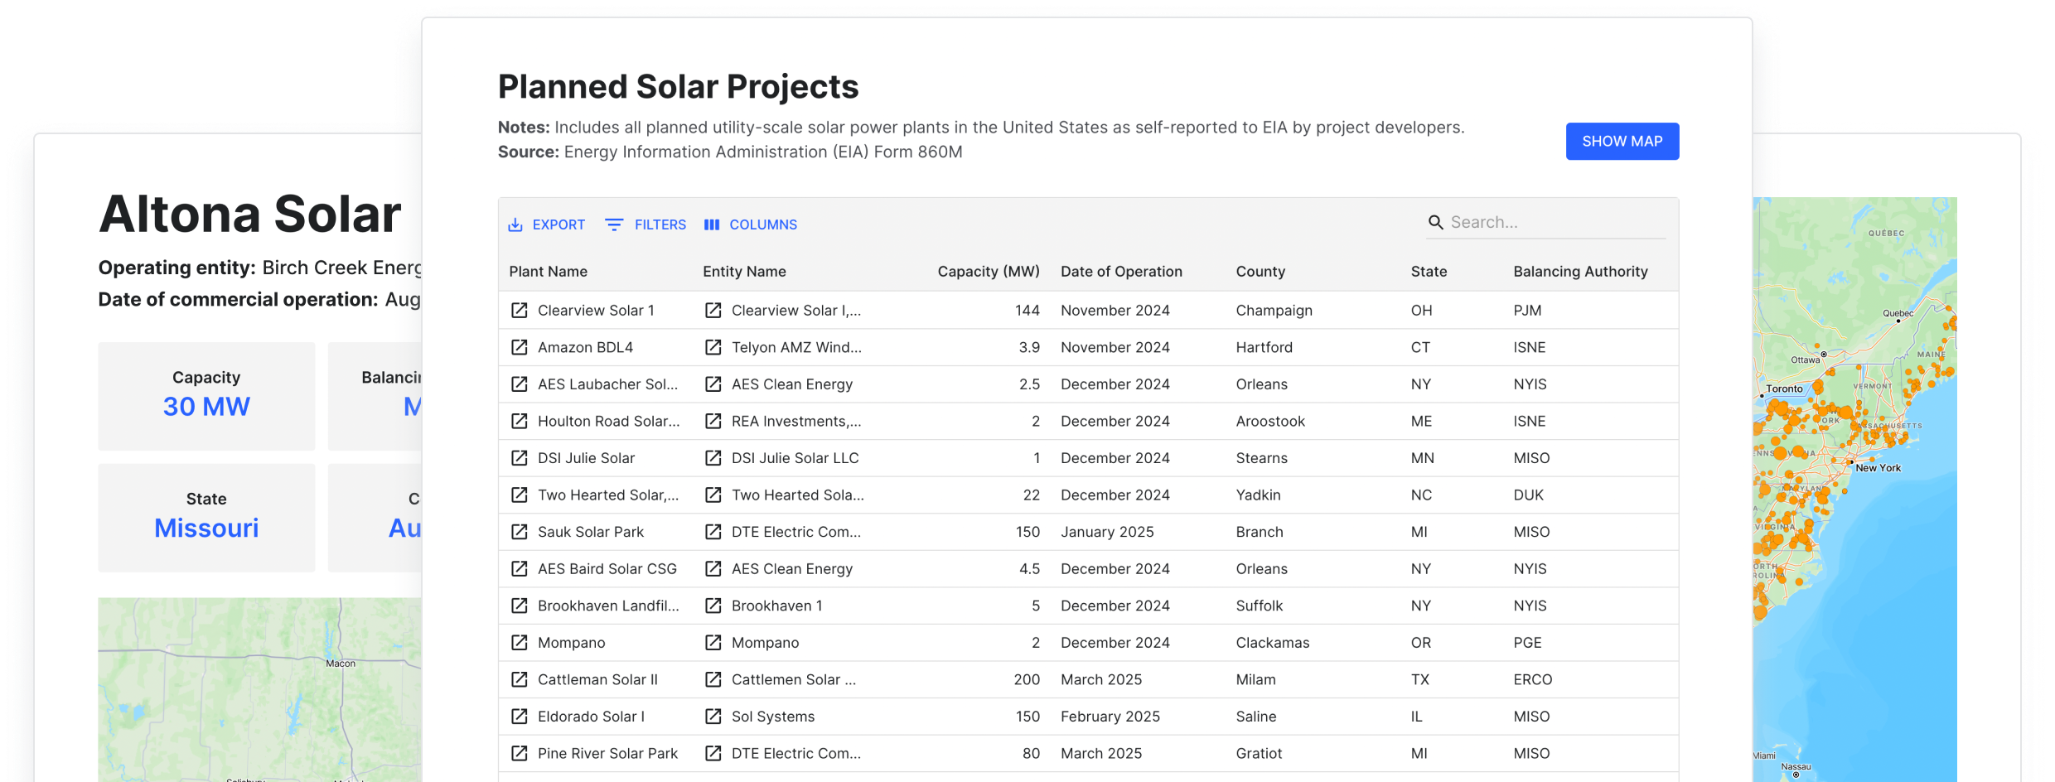This screenshot has width=2055, height=782.
Task: Open plant link icon for Houlton Road Solar
Action: [x=519, y=421]
